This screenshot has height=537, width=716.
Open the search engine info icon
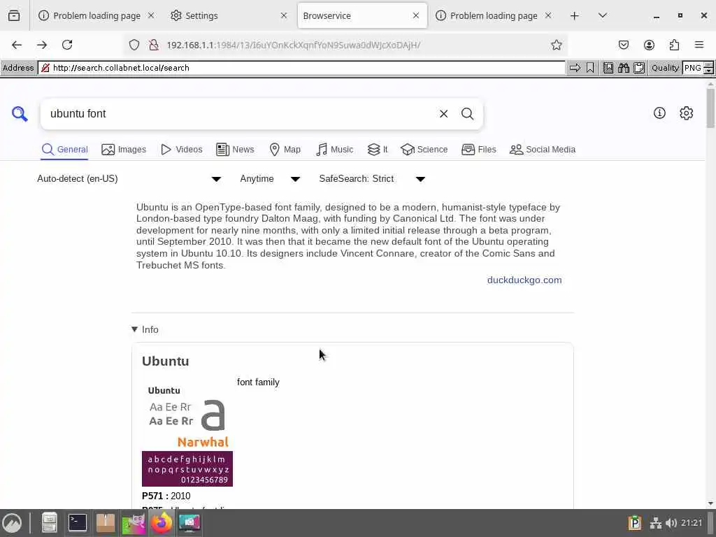click(659, 113)
